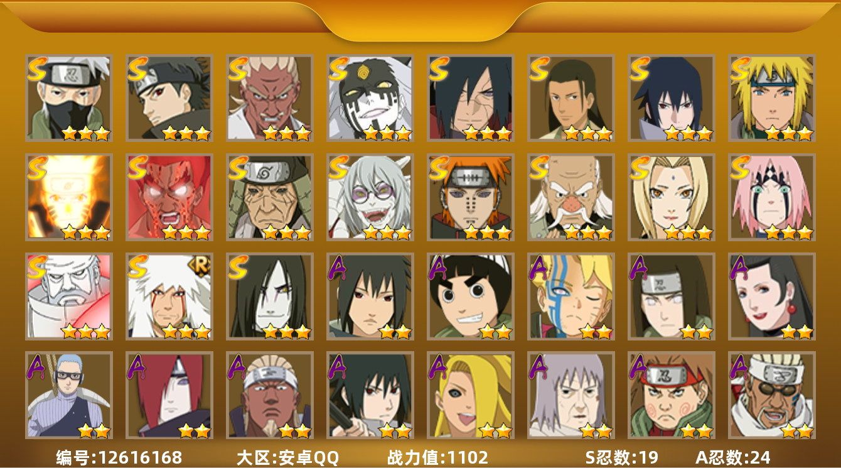
Task: Select the Choji portrait with red headband
Action: pyautogui.click(x=672, y=395)
